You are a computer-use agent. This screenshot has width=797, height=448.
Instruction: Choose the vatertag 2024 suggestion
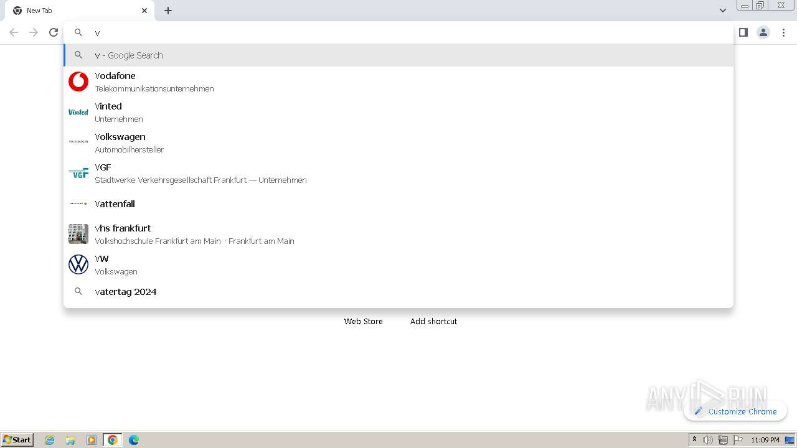(398, 291)
